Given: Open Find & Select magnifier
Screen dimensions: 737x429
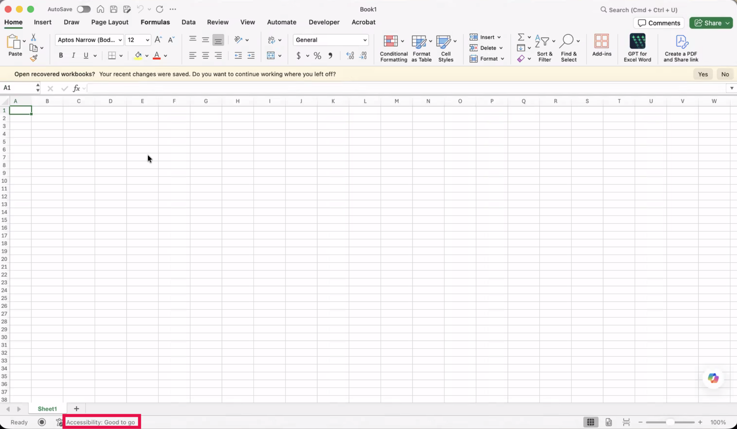Looking at the screenshot, I should 568,48.
